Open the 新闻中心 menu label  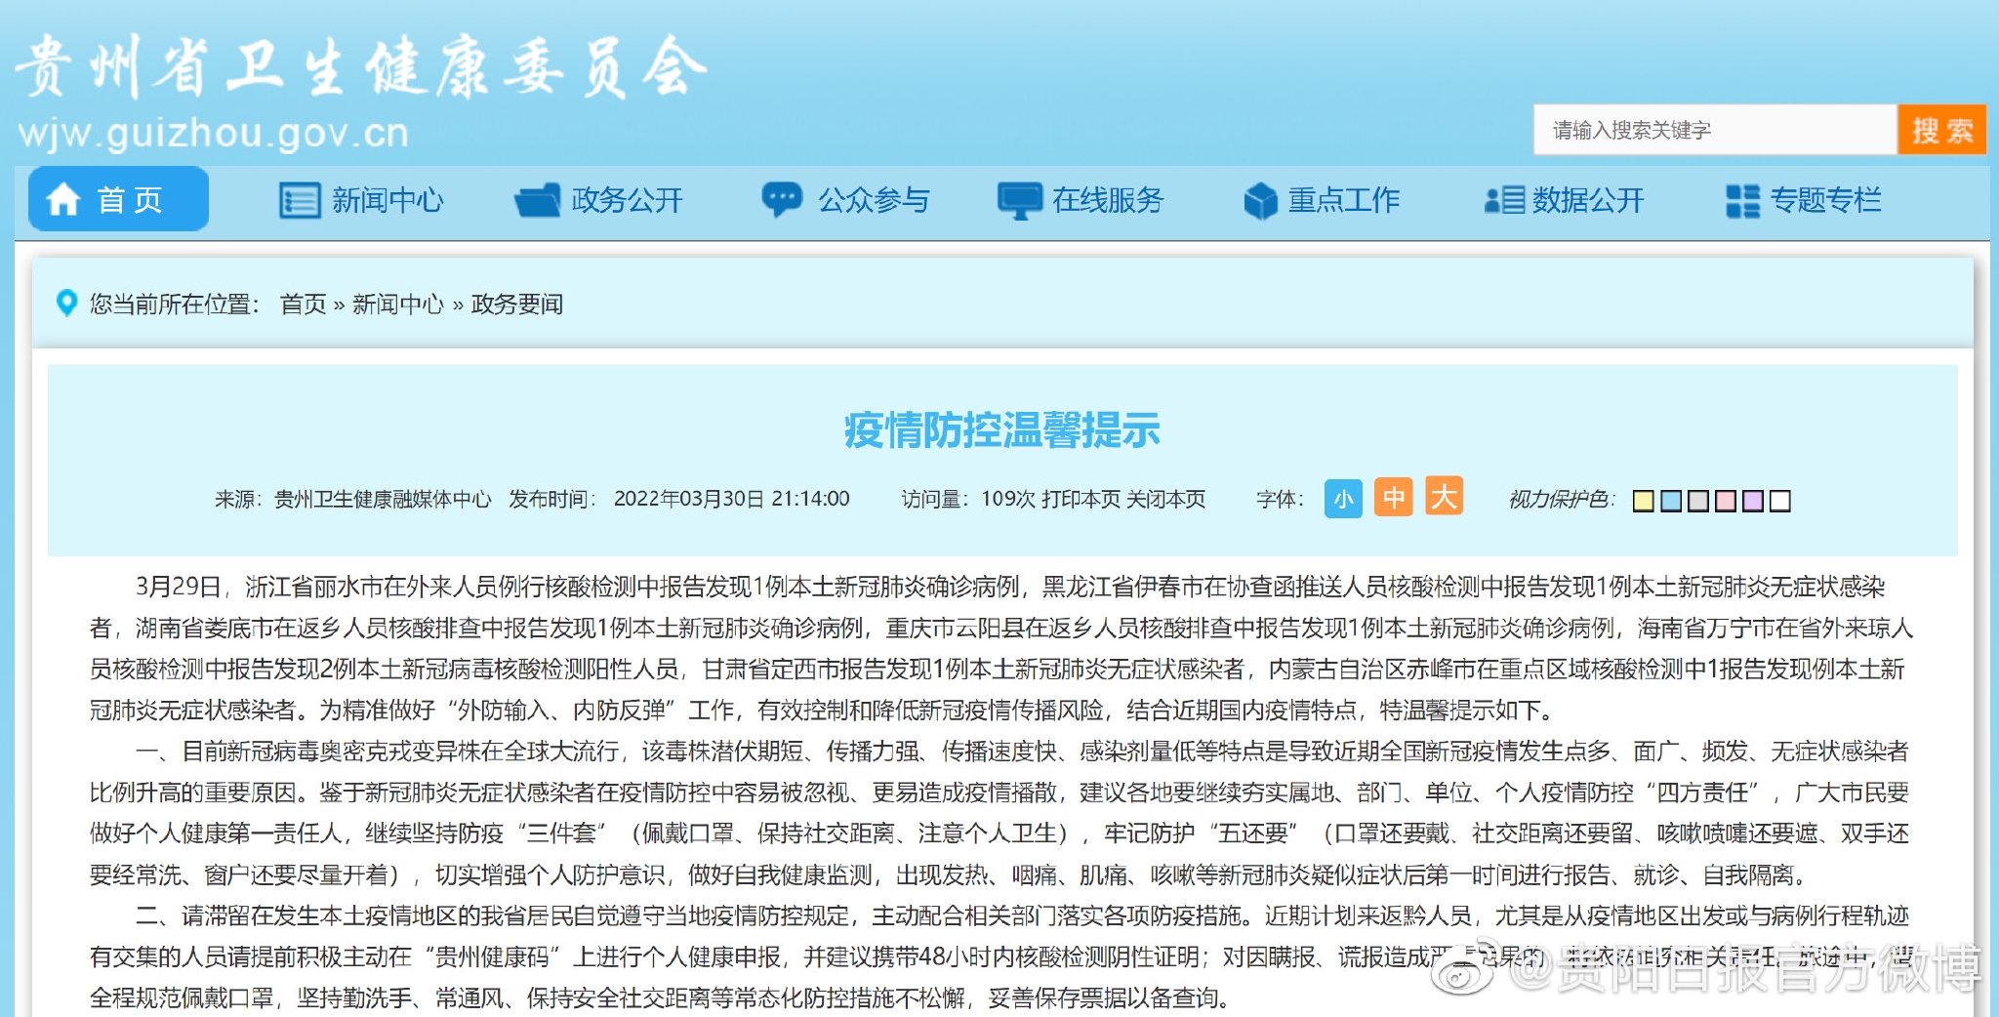tap(388, 200)
